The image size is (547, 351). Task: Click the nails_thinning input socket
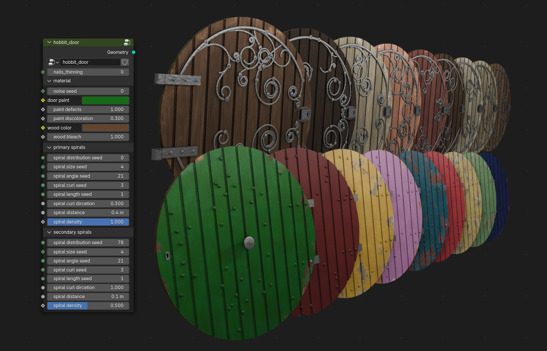tap(43, 72)
